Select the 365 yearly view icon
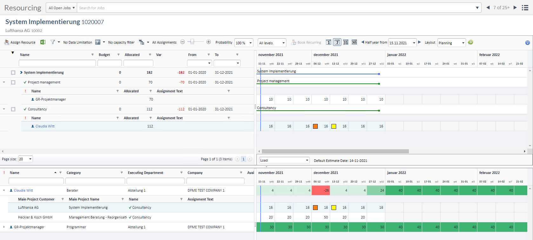533x240 pixels. tap(354, 42)
